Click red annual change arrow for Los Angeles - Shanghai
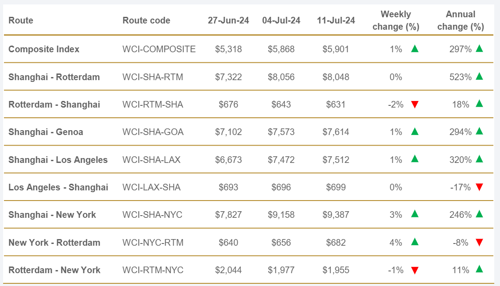The height and width of the screenshot is (286, 500). pos(479,188)
